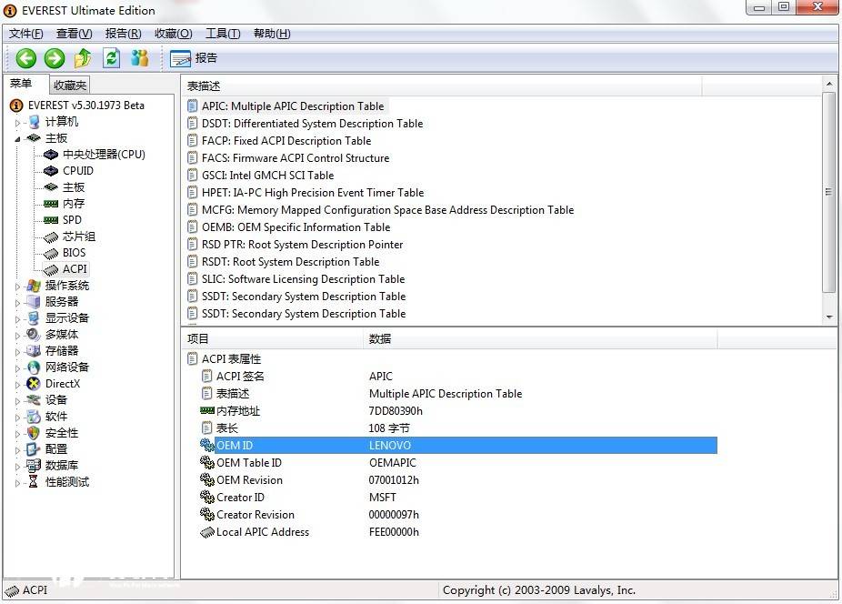Click the green Forward arrow toolbar icon
Viewport: 842px width, 604px height.
click(x=55, y=58)
